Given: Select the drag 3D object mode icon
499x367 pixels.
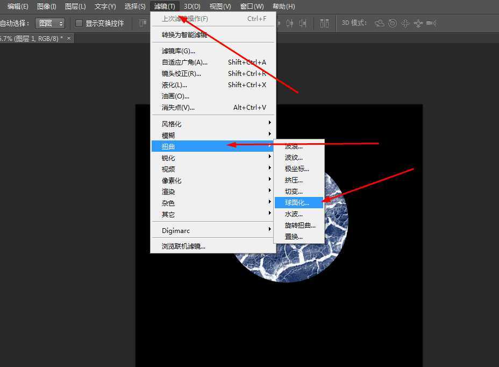Looking at the screenshot, I should tap(405, 23).
